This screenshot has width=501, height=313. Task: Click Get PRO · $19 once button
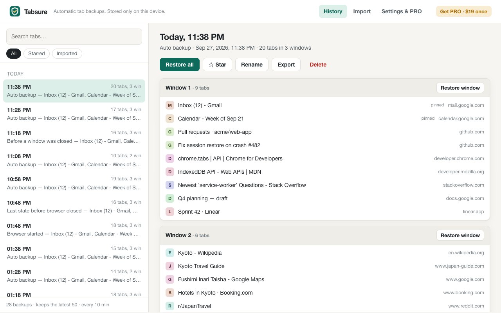click(x=464, y=11)
